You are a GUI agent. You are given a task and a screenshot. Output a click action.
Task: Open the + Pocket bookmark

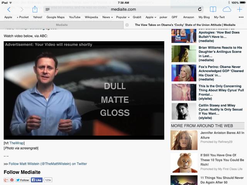tap(23, 17)
